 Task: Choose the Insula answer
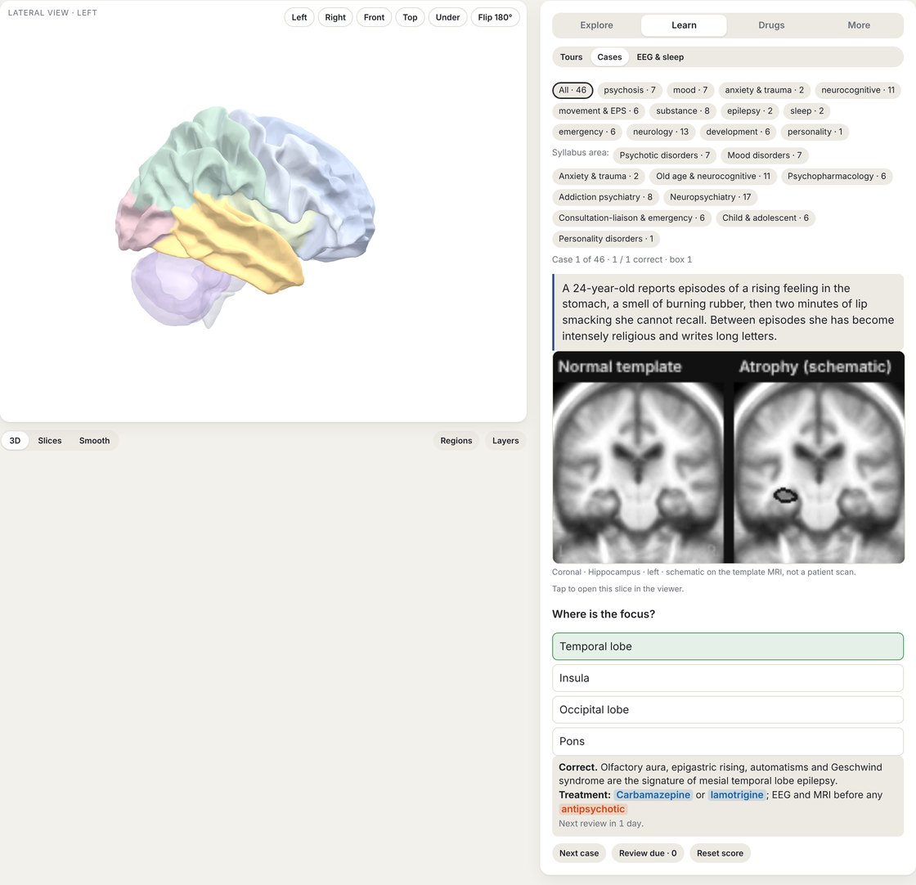coord(728,678)
